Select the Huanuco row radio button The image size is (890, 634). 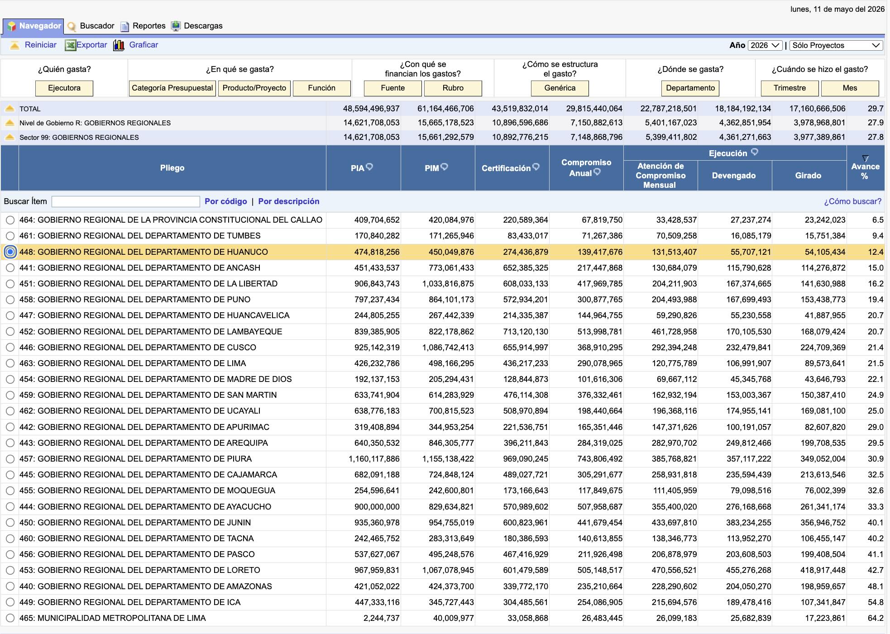10,252
